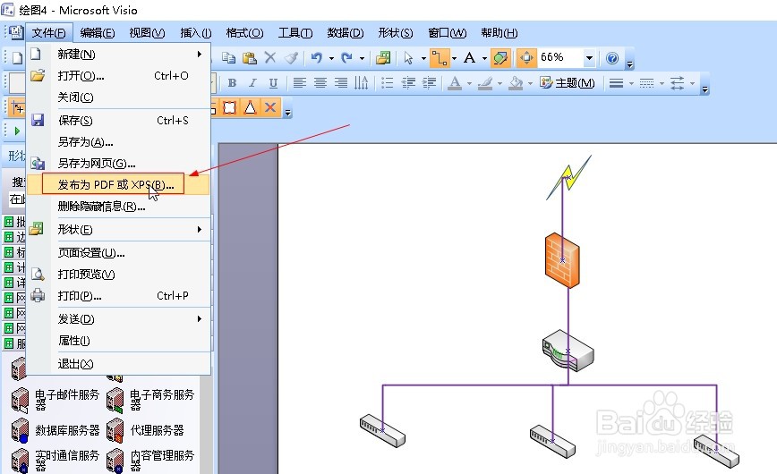Click the Format Painter brush icon
Viewport: 777px width, 474px height.
click(291, 58)
